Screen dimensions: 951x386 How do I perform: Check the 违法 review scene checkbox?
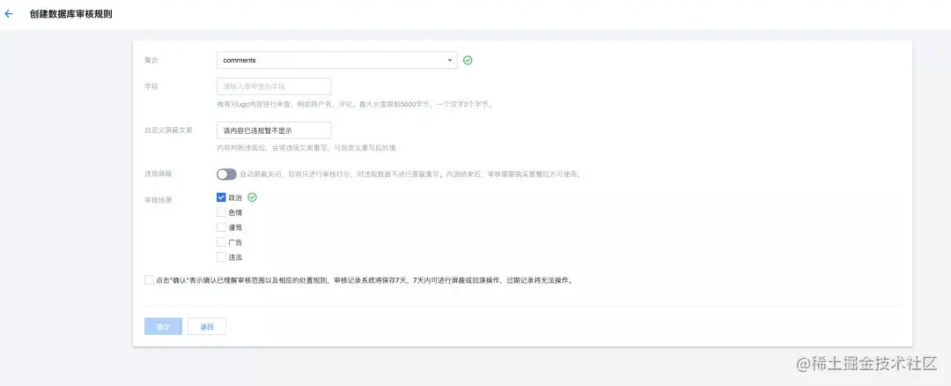[x=221, y=256]
